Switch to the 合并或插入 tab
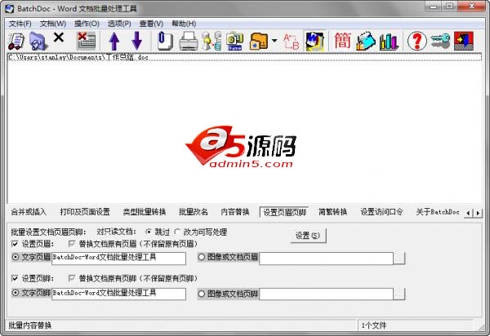The width and height of the screenshot is (490, 336). pos(29,212)
